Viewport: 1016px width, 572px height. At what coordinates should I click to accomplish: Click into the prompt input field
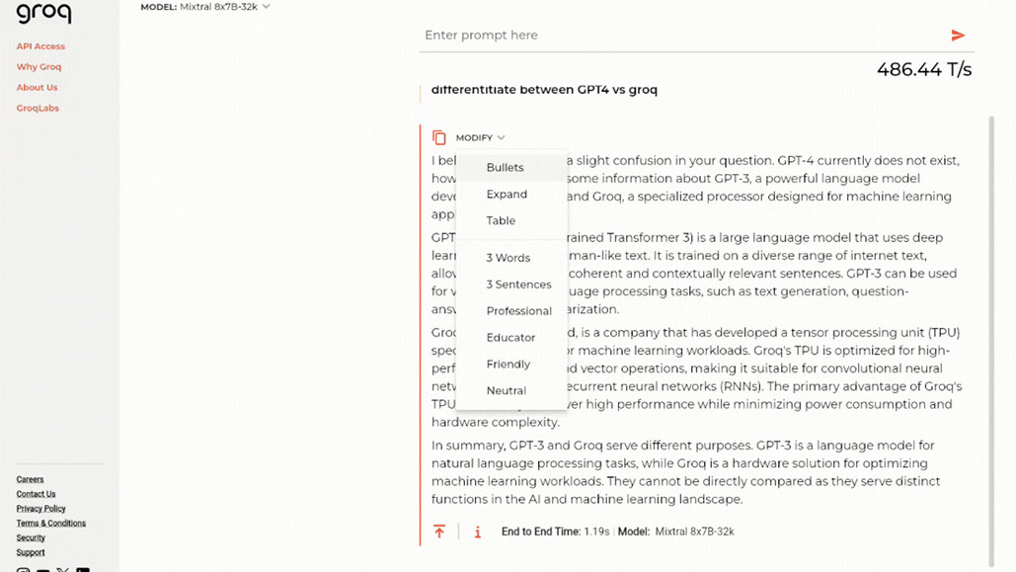pyautogui.click(x=681, y=36)
